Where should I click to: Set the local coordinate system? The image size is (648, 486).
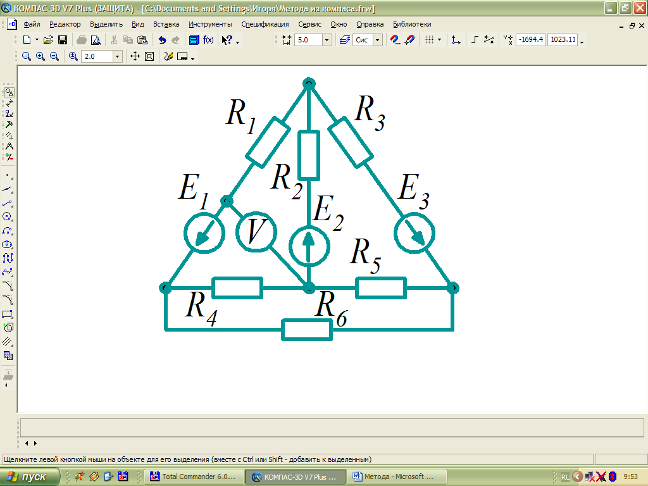(456, 40)
